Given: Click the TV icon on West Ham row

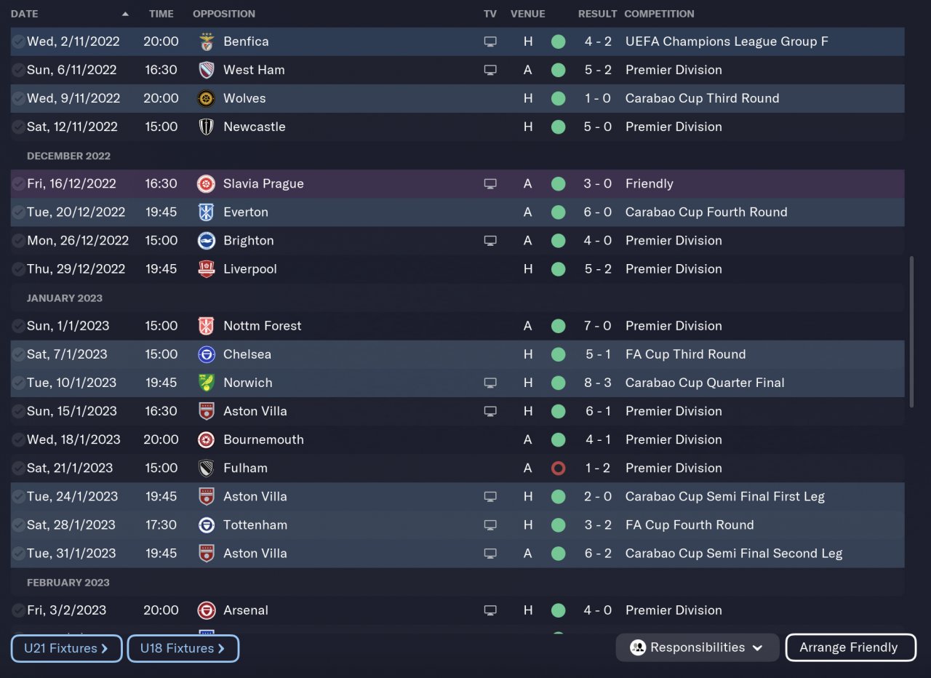Looking at the screenshot, I should [490, 70].
